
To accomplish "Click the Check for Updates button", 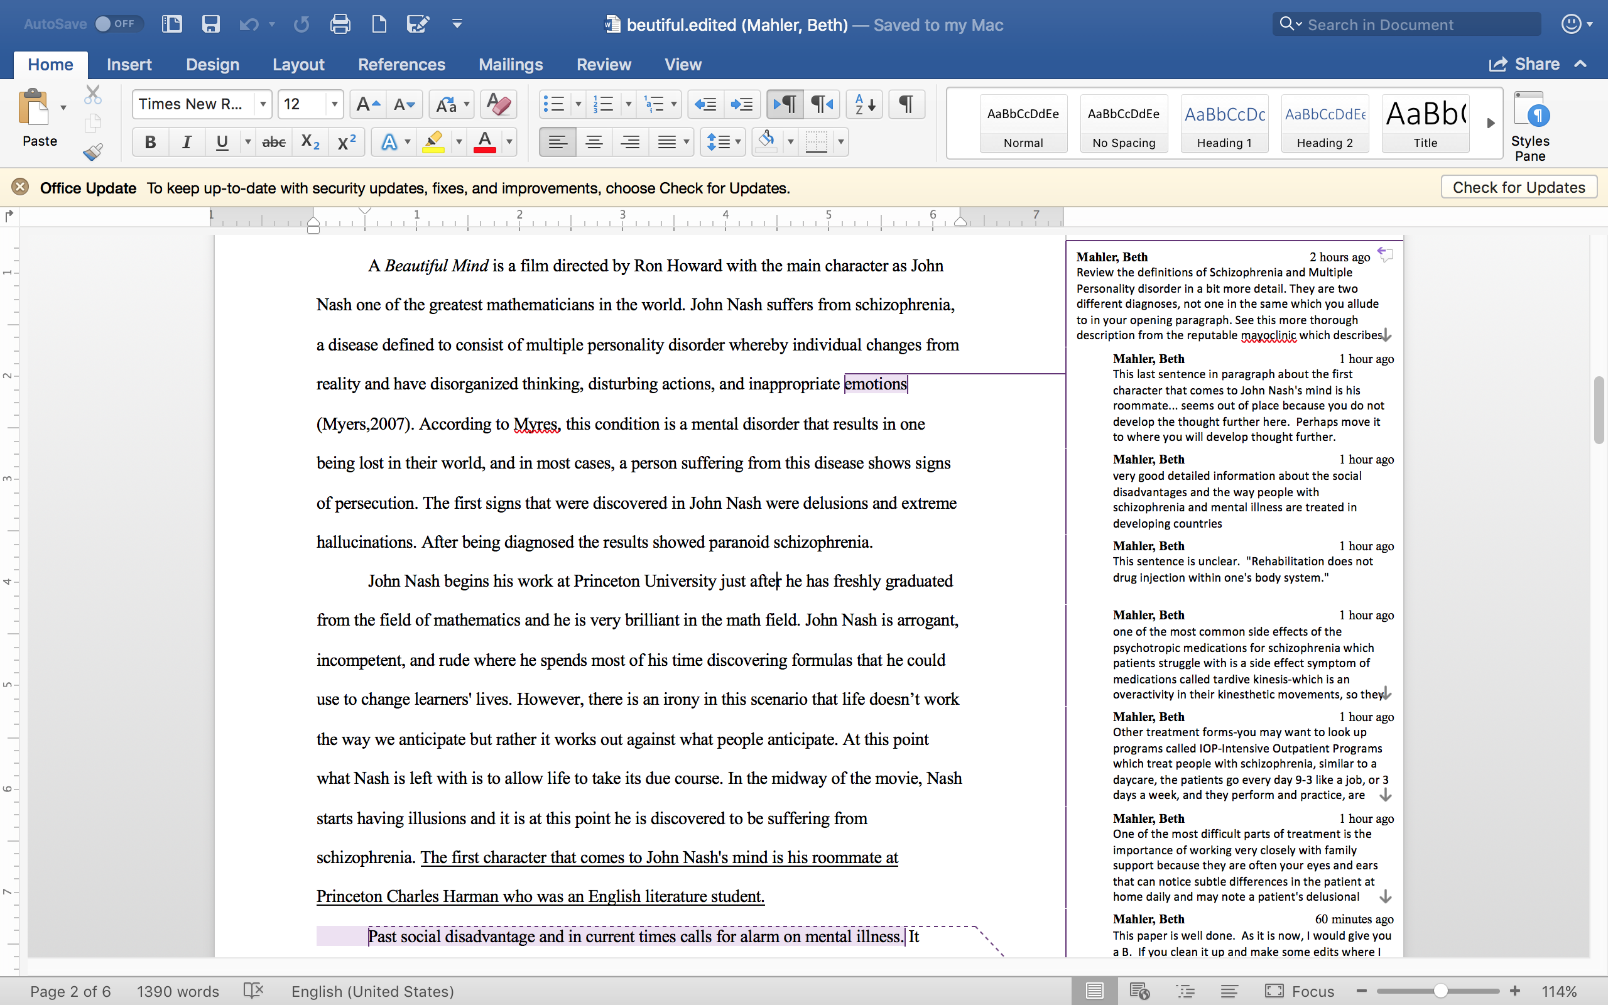I will [x=1518, y=187].
